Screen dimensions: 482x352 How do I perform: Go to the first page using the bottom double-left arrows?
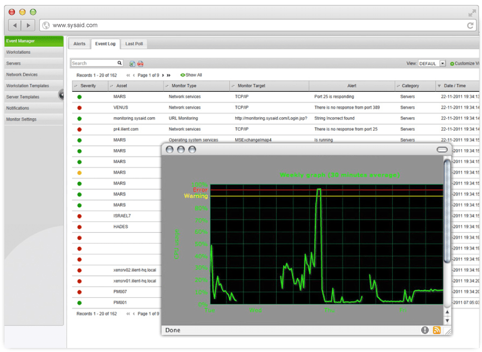[x=128, y=314]
